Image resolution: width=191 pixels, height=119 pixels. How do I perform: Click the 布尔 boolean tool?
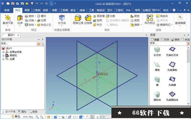pos(98,25)
